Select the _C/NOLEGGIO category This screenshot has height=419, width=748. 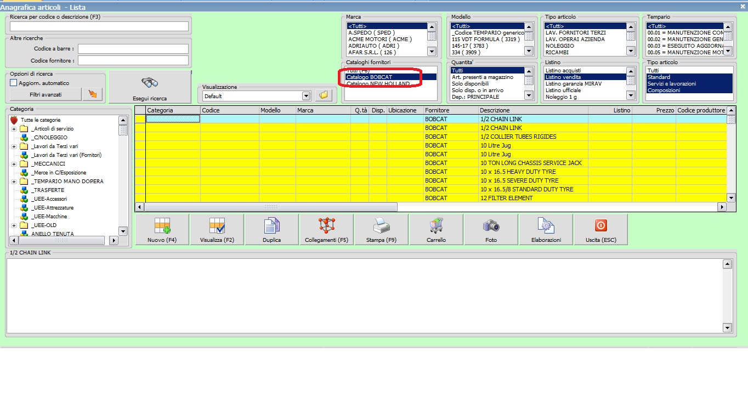coord(49,138)
